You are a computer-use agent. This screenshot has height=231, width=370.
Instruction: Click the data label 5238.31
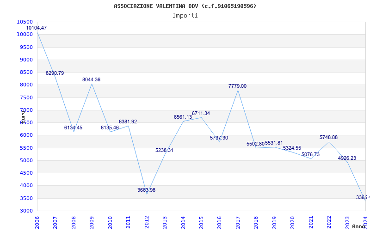164,150
